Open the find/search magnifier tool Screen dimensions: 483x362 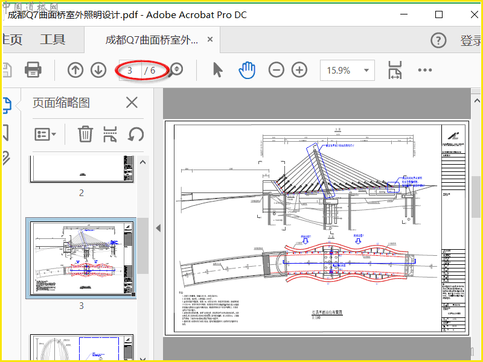click(176, 70)
